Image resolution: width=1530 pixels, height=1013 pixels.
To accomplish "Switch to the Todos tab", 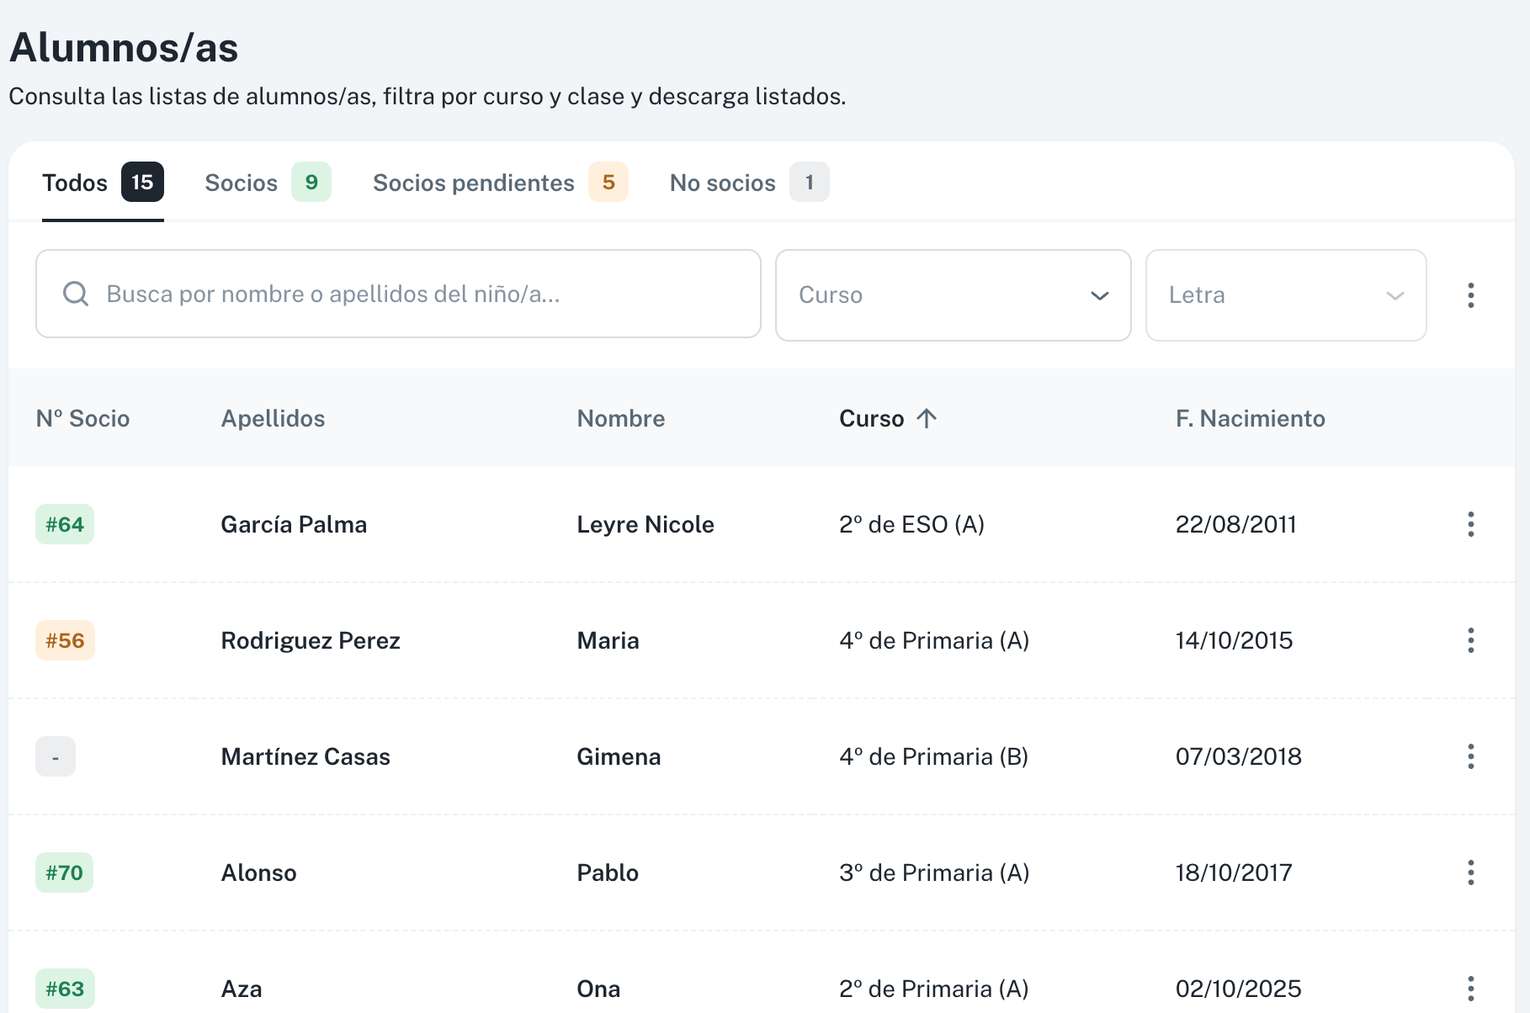I will [103, 183].
